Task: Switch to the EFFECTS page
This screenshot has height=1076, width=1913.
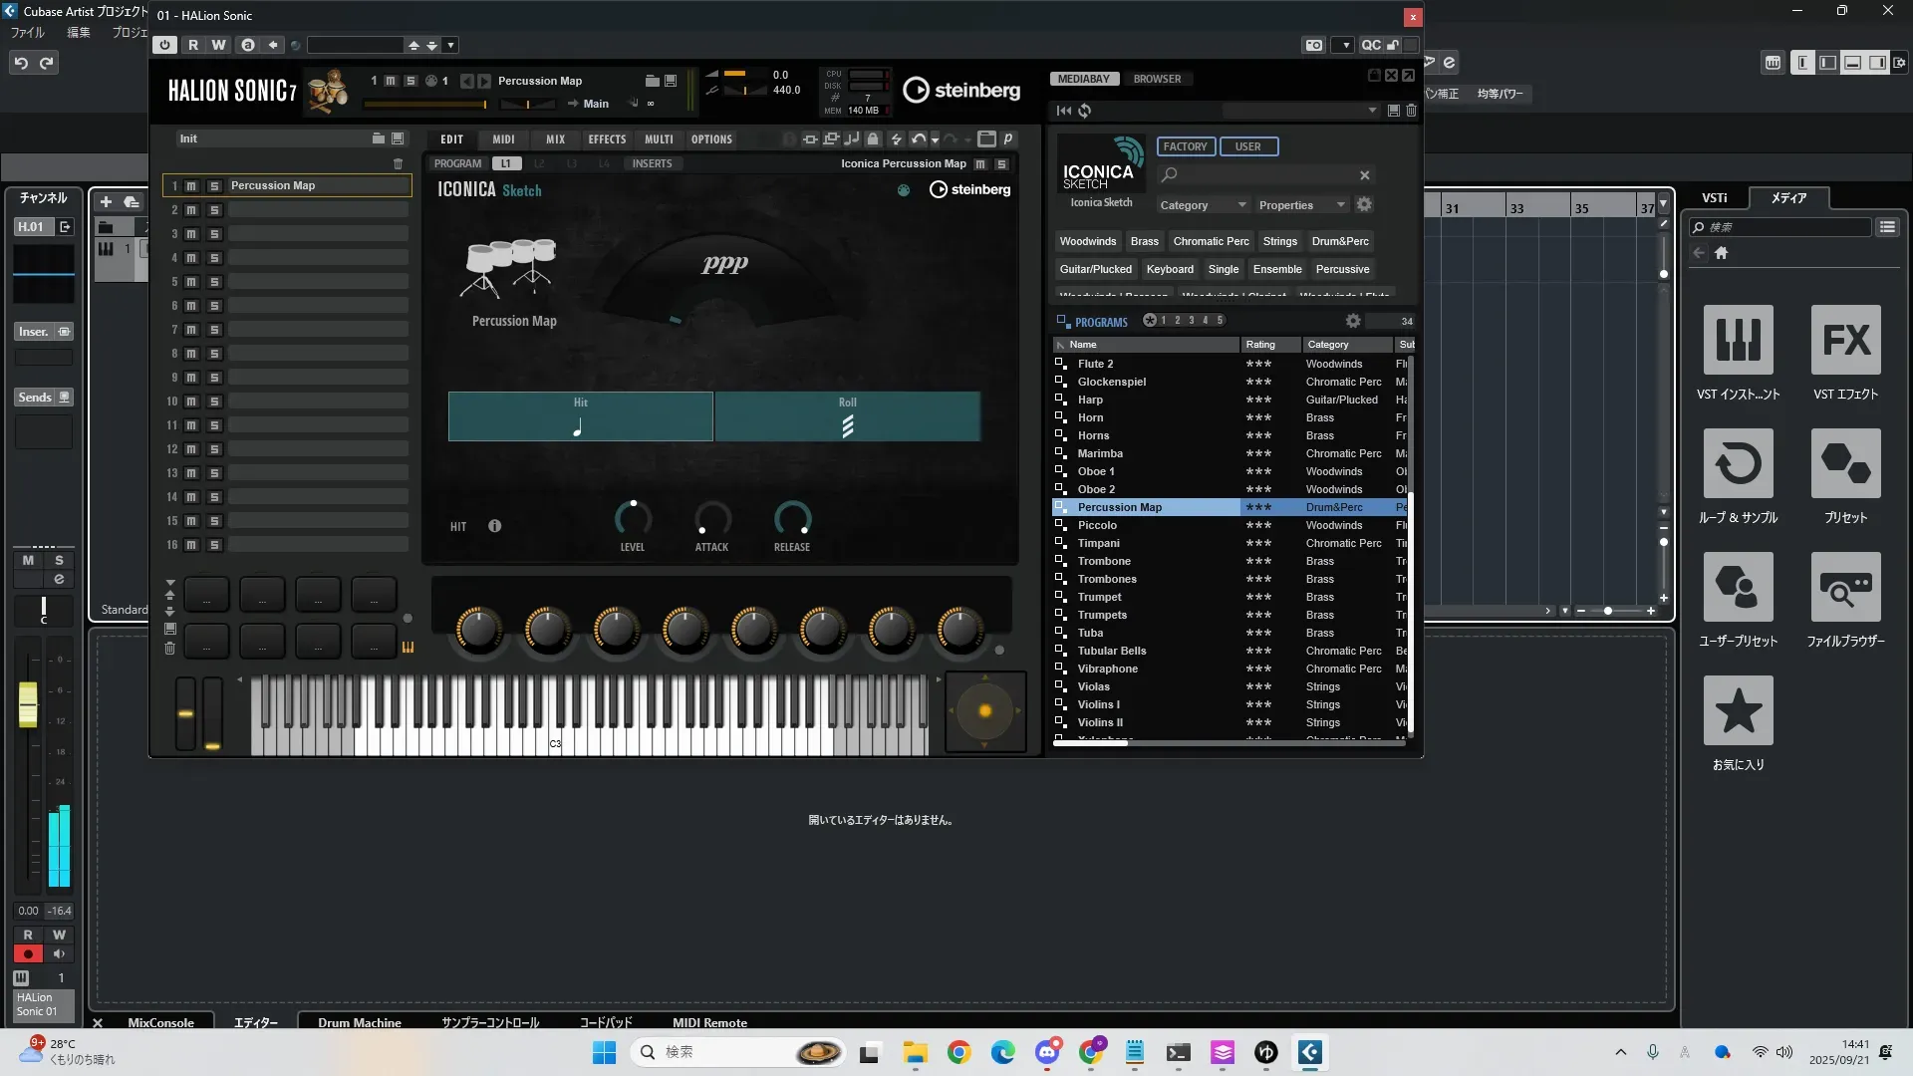Action: click(x=607, y=139)
